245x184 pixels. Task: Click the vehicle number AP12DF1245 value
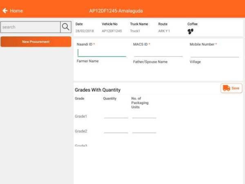pos(112,31)
